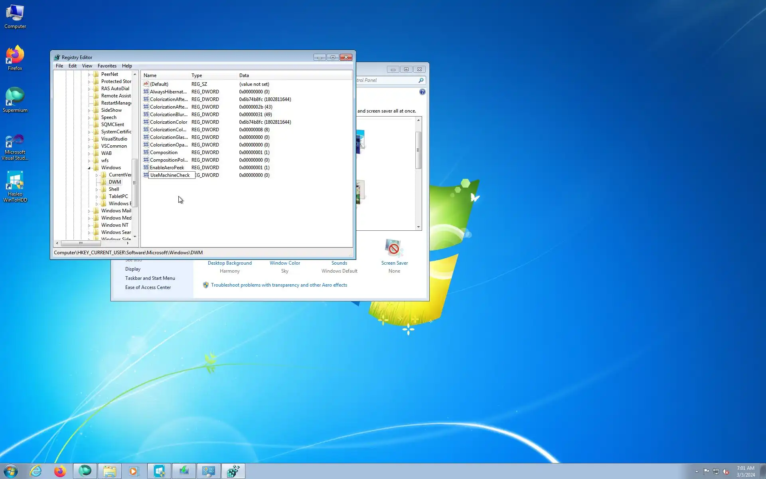Open Windows Media Player from taskbar
Viewport: 766px width, 479px height.
[134, 471]
